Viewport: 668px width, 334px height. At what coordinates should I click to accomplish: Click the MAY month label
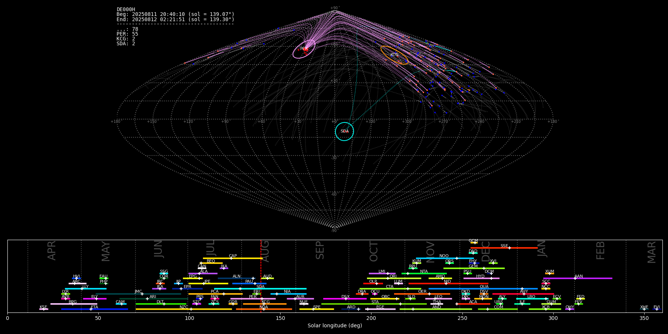(106, 251)
